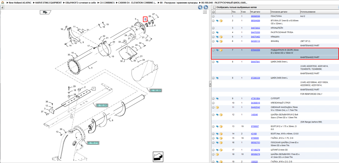Click the add-all plus icon in the table header

[213, 11]
